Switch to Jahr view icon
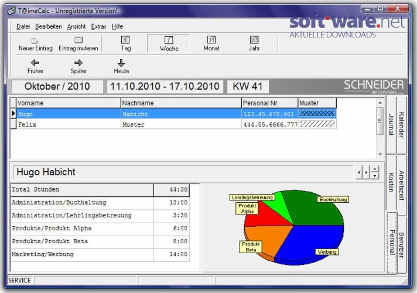This screenshot has height=293, width=417. [254, 40]
